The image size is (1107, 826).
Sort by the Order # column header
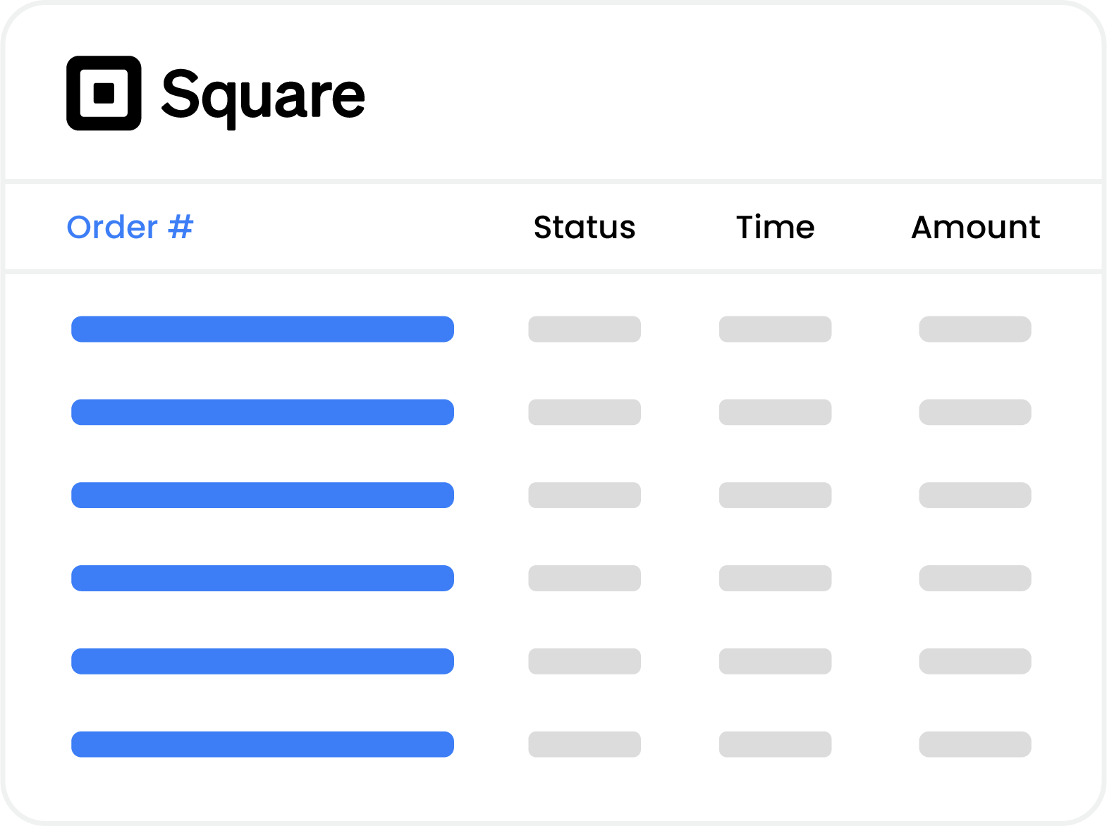130,227
